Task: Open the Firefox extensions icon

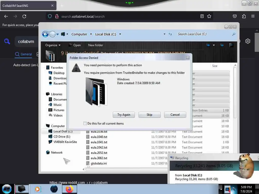Action: tap(244, 16)
